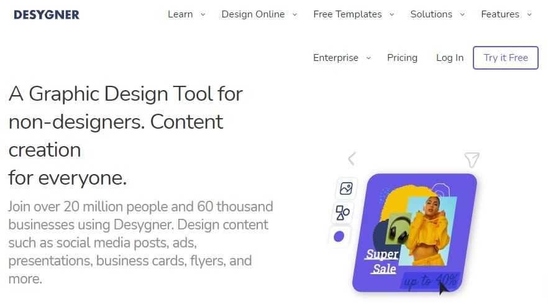Click the Log In link
The image size is (548, 304).
[450, 58]
